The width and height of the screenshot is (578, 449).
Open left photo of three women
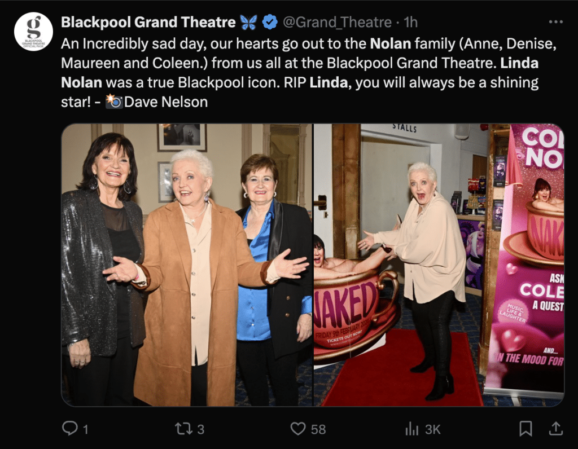187,265
